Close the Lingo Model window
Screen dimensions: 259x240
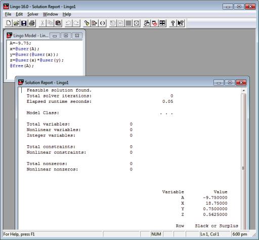coord(77,36)
